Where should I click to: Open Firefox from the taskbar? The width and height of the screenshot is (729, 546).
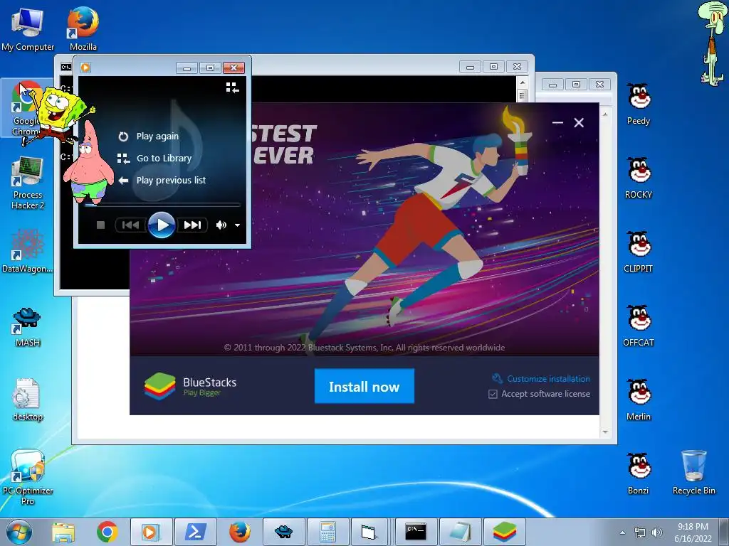pyautogui.click(x=239, y=532)
